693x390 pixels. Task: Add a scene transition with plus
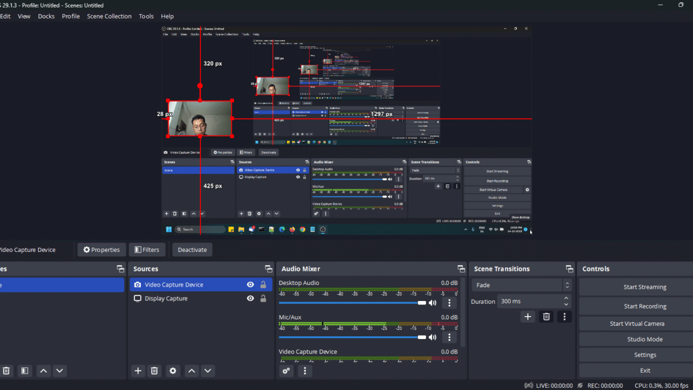527,317
